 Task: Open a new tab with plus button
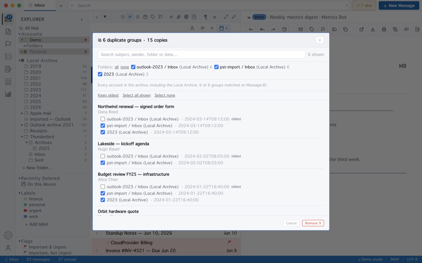(x=61, y=6)
